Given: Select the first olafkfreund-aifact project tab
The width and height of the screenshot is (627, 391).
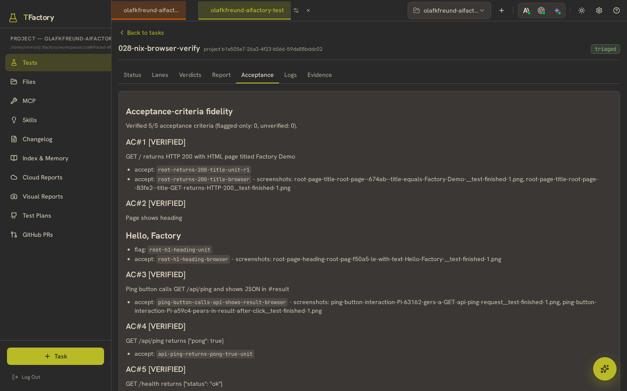Looking at the screenshot, I should [x=149, y=10].
